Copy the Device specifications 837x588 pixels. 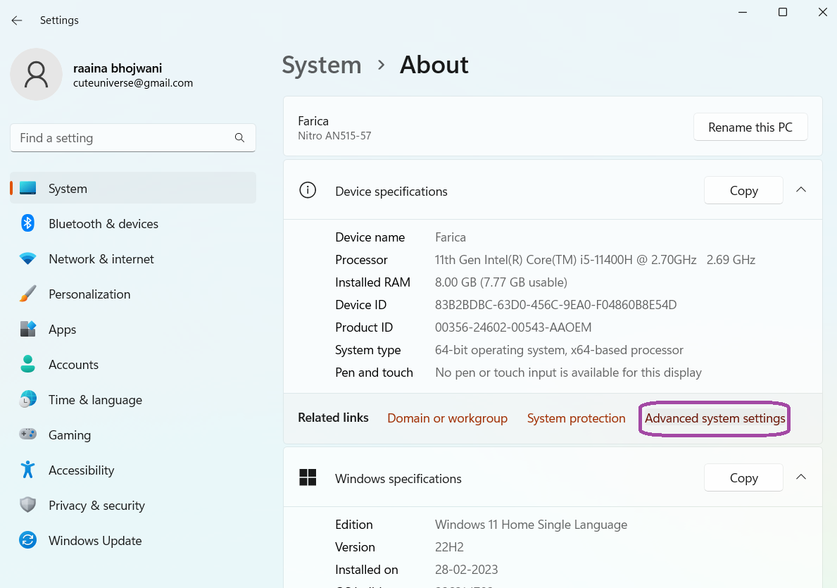pyautogui.click(x=743, y=191)
